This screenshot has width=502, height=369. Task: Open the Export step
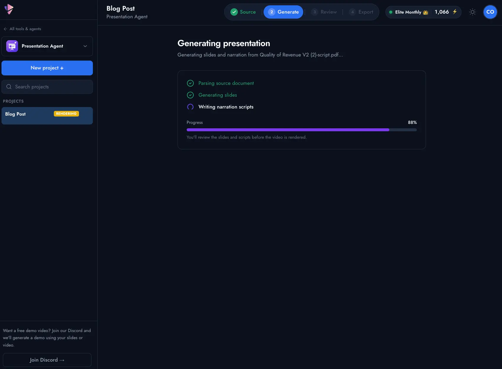[x=361, y=12]
